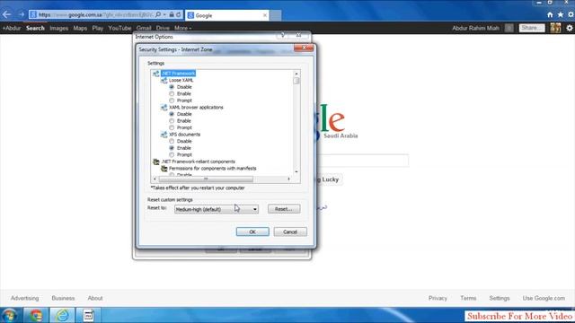Select Prompt under XPS documents
This screenshot has width=575, height=323.
point(172,154)
